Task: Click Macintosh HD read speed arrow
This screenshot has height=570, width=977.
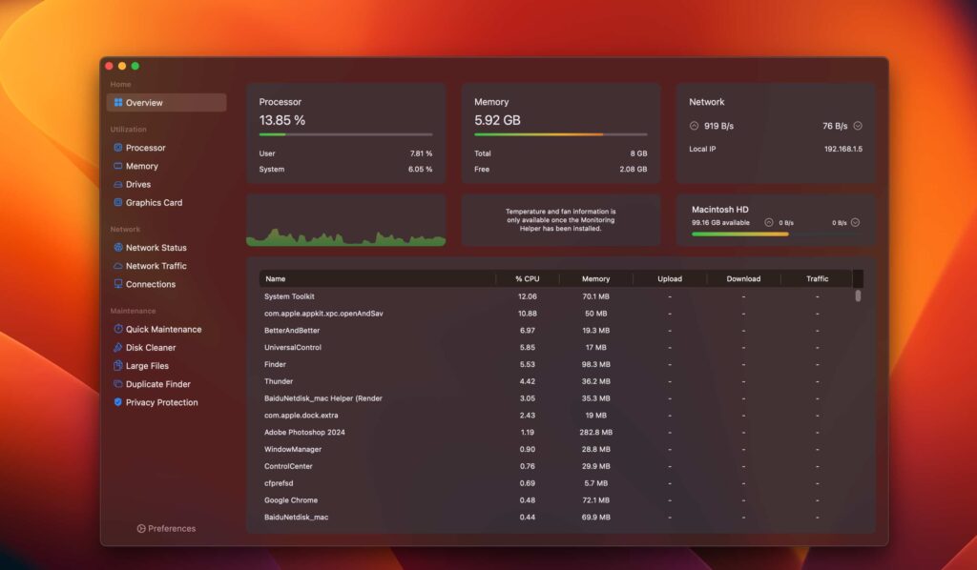Action: [x=855, y=222]
